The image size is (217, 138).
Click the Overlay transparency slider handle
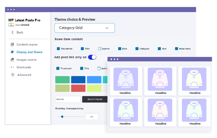point(62,117)
